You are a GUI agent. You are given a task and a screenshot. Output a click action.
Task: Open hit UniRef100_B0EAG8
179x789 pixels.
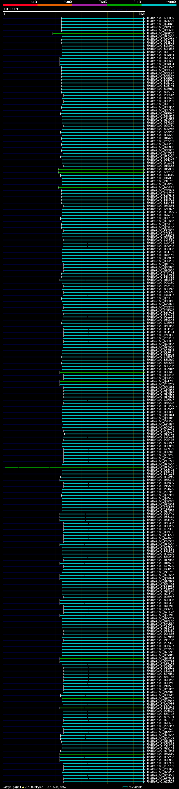(160, 31)
